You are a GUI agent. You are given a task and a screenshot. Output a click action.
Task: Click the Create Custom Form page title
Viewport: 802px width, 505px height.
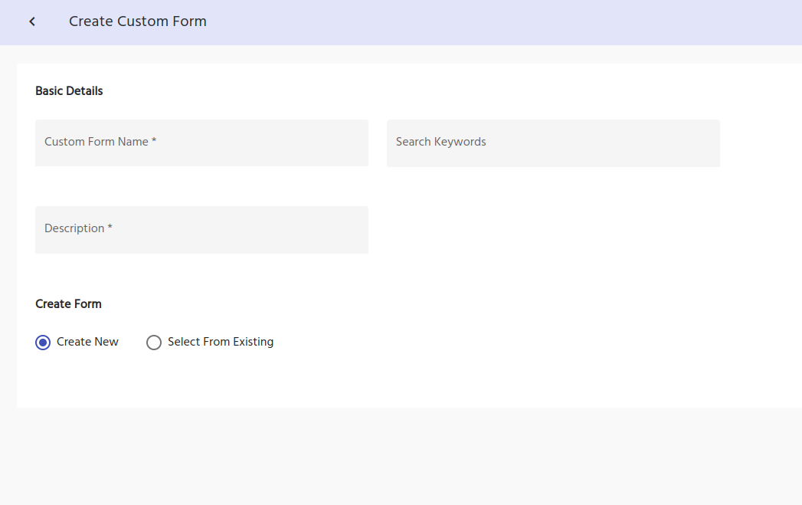(138, 21)
